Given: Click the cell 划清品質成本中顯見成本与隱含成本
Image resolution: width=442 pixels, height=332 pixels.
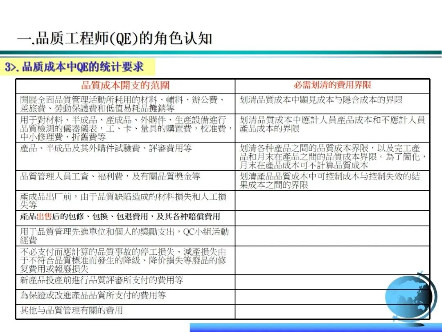Looking at the screenshot, I should point(332,104).
